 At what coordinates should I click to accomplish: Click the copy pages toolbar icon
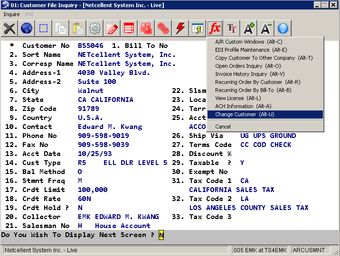pos(61,28)
